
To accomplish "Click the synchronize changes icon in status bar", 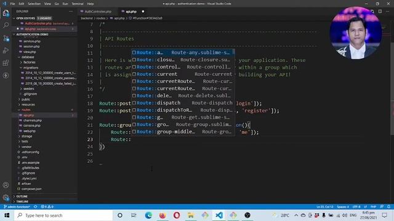I will click(36, 207).
